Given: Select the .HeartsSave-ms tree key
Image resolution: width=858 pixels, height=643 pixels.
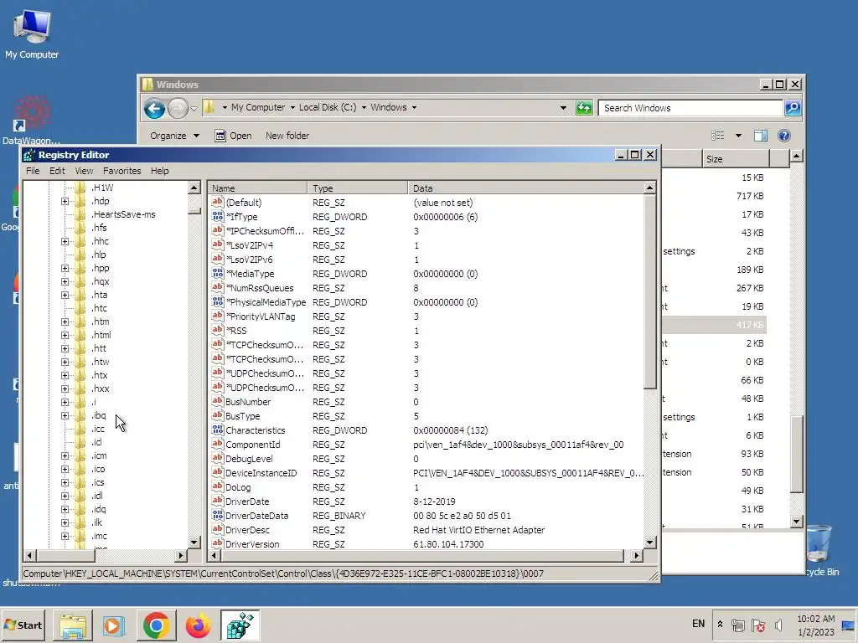Looking at the screenshot, I should pyautogui.click(x=123, y=214).
